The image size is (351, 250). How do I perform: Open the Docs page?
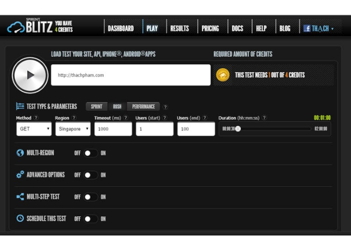(237, 28)
